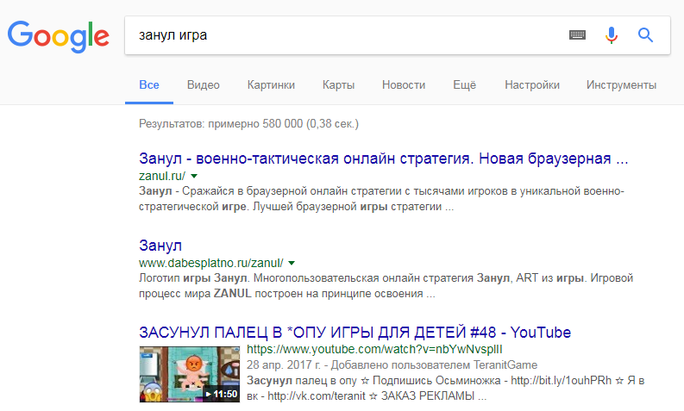Screen dimensions: 684x411
Task: Select the 'Все' results tab
Action: point(148,85)
